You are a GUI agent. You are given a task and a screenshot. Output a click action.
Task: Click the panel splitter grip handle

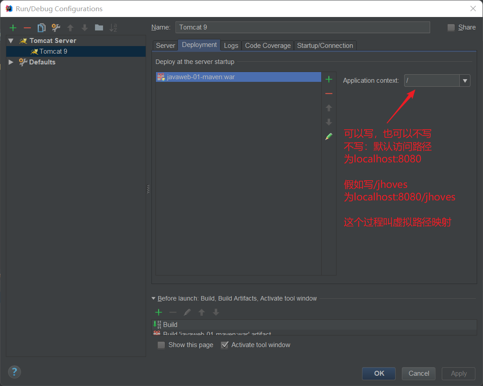148,189
